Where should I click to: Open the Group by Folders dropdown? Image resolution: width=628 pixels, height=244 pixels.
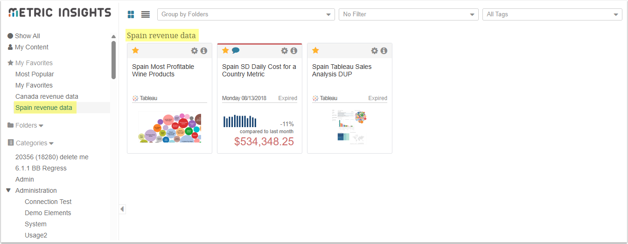pyautogui.click(x=246, y=14)
